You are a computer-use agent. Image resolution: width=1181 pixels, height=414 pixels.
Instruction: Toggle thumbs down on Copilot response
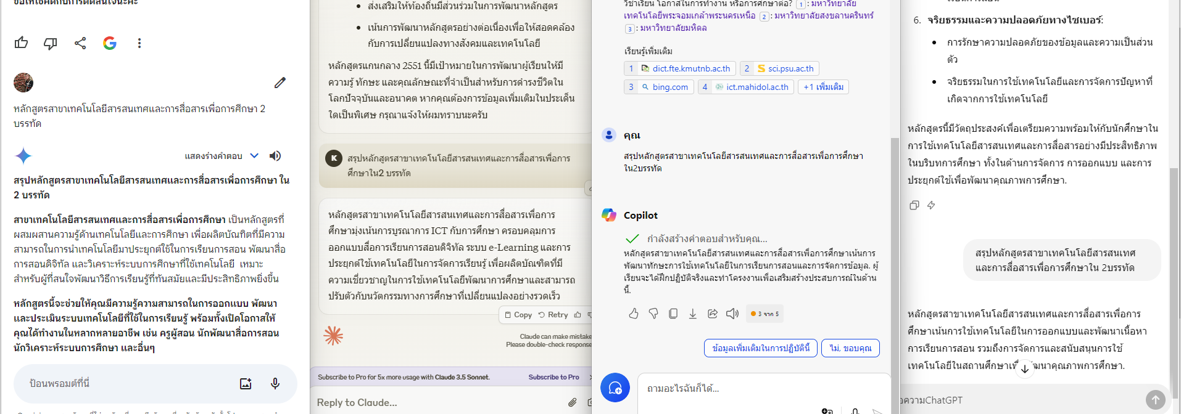pyautogui.click(x=653, y=314)
